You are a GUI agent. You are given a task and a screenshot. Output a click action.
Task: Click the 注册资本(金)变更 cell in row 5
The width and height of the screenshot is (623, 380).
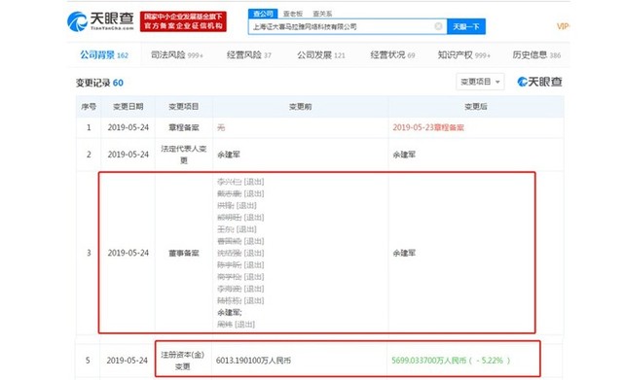(183, 361)
